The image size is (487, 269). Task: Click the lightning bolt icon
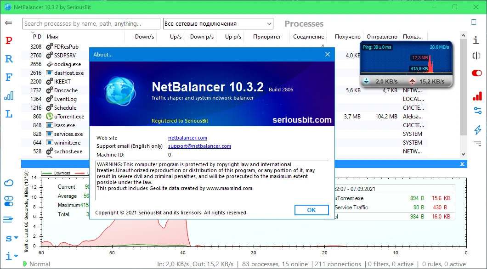point(478,129)
